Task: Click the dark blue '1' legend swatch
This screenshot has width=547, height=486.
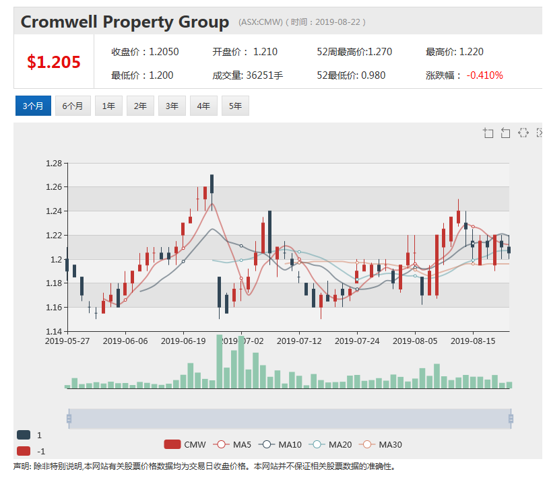Action: (23, 433)
